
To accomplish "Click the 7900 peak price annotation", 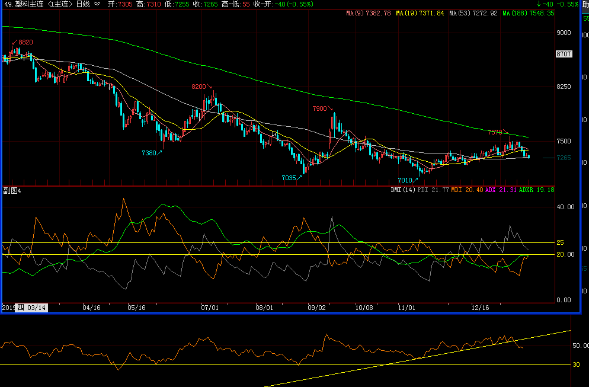I will click(x=319, y=108).
